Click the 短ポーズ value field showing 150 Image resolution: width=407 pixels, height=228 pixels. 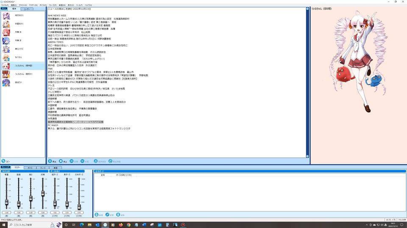coord(55,212)
